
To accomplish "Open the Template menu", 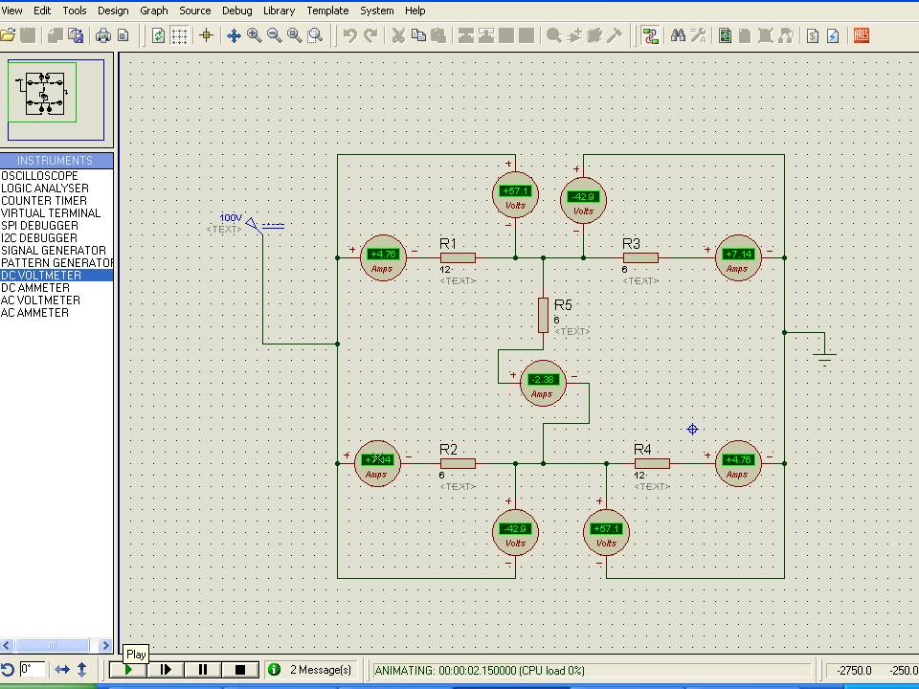I will pos(327,11).
